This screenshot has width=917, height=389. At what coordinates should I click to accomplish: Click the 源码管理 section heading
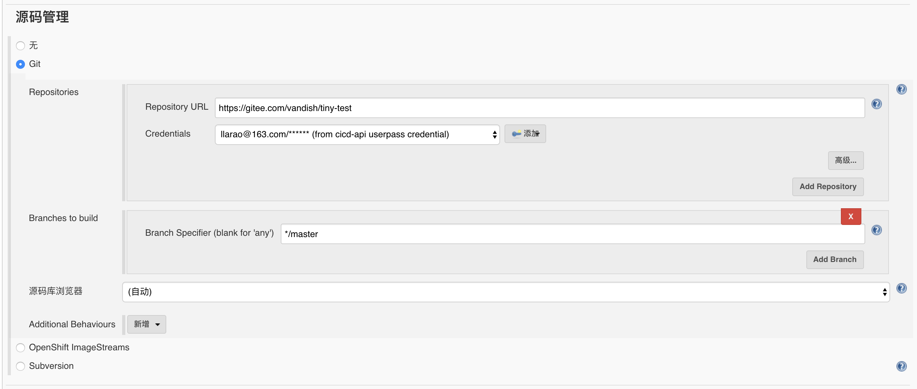click(x=42, y=17)
